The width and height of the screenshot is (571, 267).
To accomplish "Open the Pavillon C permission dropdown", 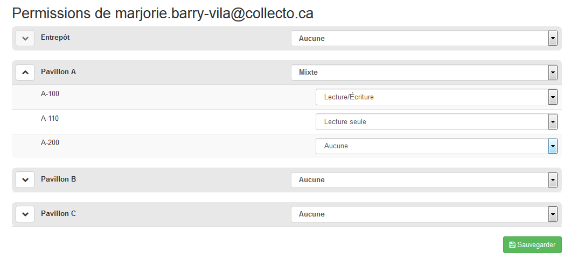I will pos(419,214).
